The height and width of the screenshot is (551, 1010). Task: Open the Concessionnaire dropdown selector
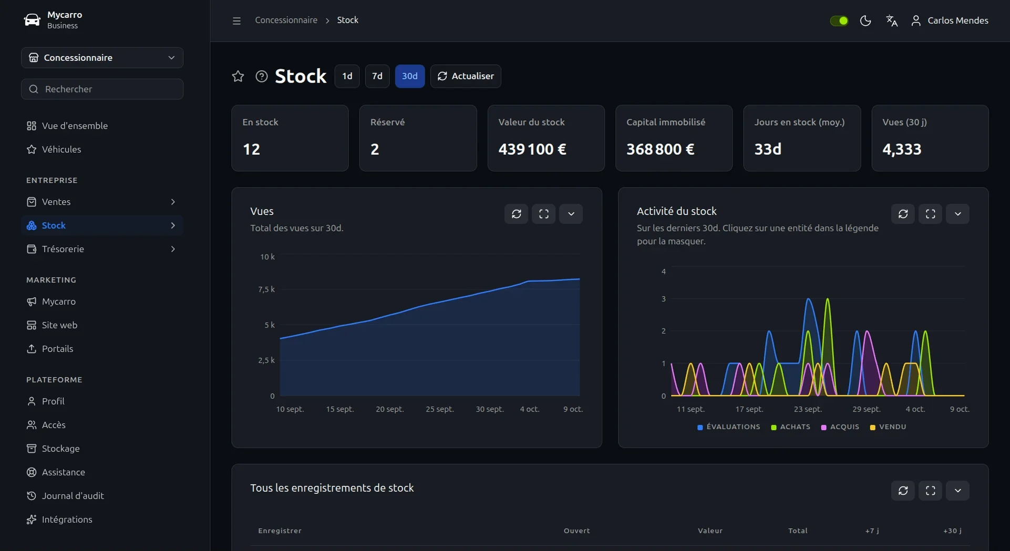pyautogui.click(x=102, y=58)
